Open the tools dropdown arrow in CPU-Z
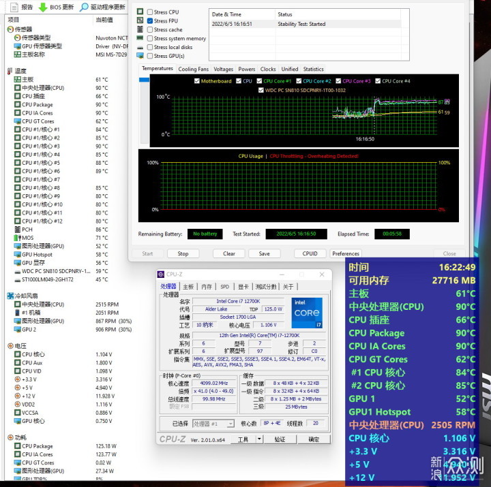Viewport: 491px width, 487px height. coord(259,439)
